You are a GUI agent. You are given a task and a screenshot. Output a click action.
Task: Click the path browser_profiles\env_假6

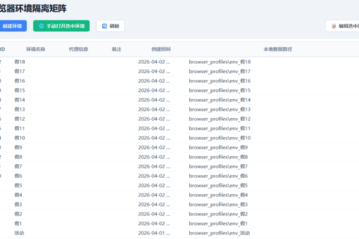219,176
